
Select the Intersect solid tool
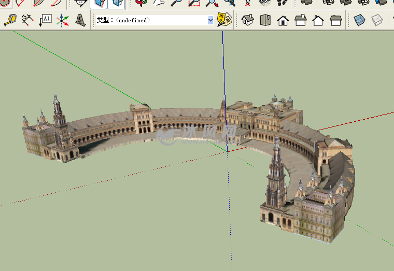(x=328, y=3)
